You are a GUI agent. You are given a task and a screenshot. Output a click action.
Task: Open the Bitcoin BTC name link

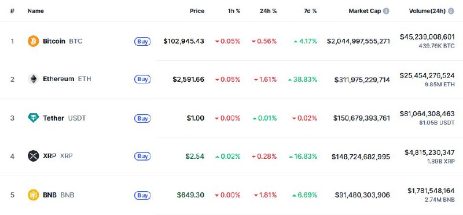click(x=63, y=41)
